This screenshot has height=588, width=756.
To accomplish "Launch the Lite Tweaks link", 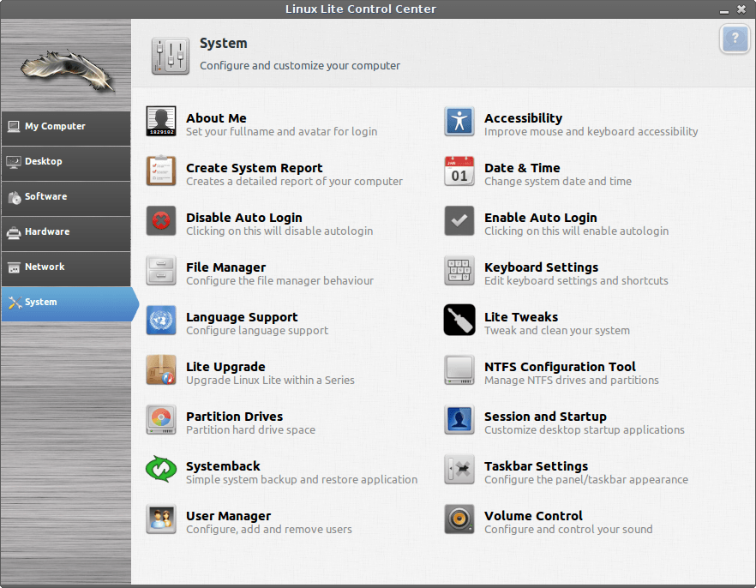I will (521, 317).
